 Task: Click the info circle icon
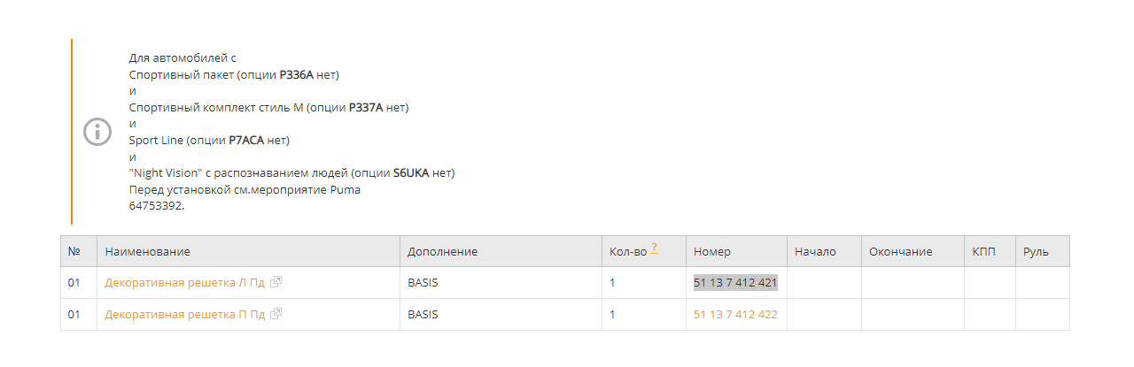(97, 132)
